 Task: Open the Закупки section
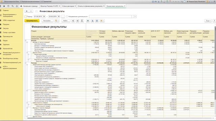pyautogui.click(x=6, y=28)
